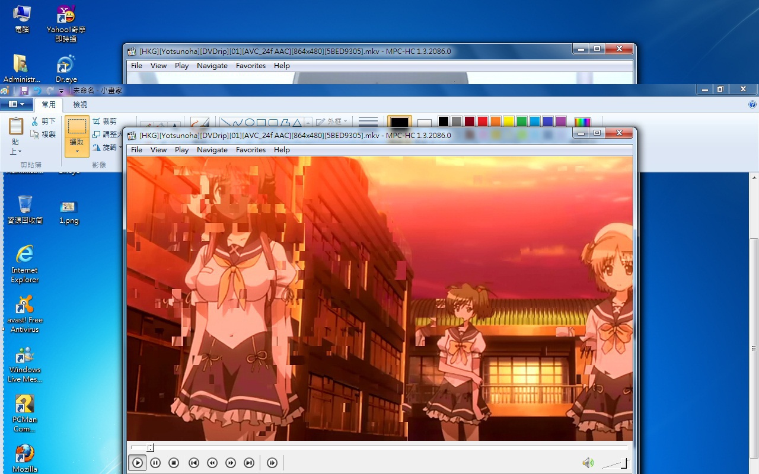This screenshot has height=474, width=759.
Task: Open File menu in front MPC-HC window
Action: click(x=136, y=150)
